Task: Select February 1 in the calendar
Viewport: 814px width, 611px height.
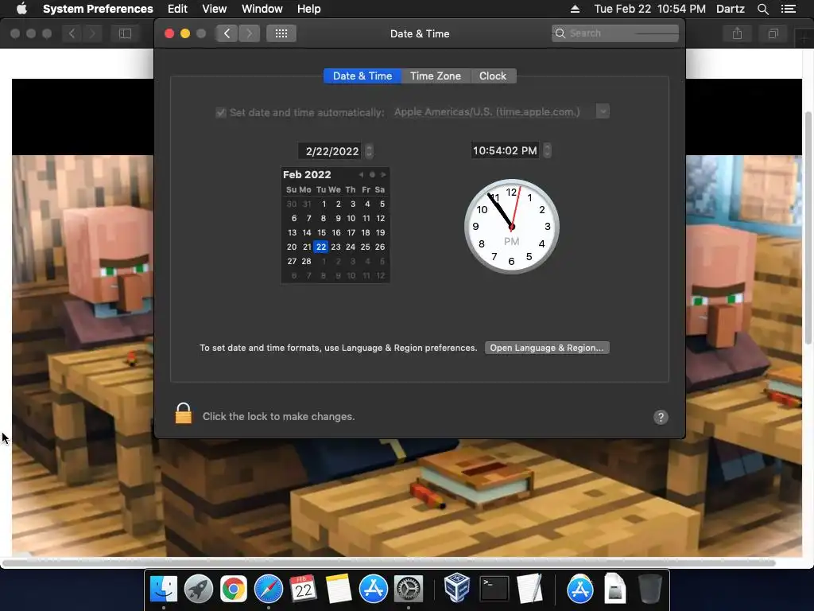Action: pos(324,204)
